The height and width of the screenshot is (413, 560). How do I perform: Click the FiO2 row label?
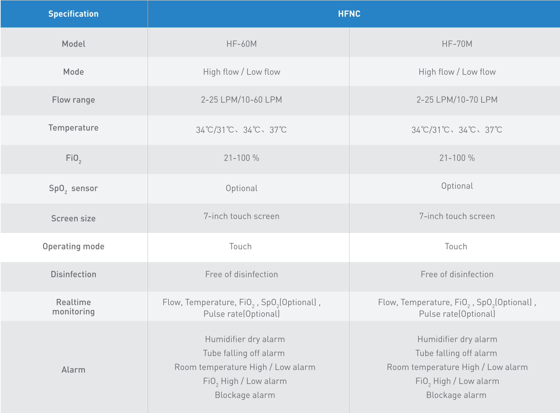[73, 158]
